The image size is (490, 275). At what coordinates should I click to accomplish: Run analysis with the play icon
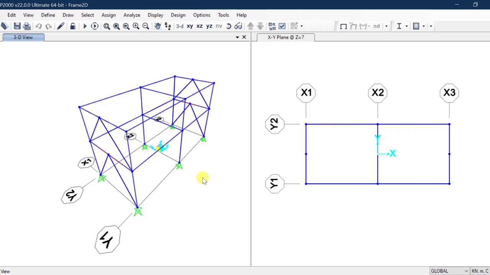(x=85, y=26)
